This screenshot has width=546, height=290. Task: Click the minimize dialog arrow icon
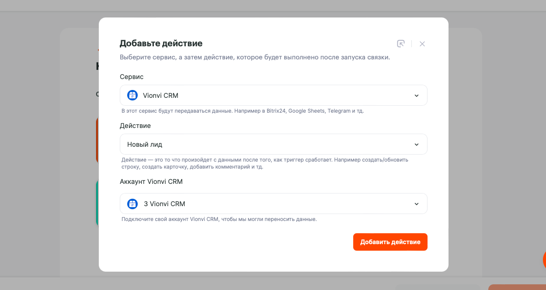(401, 44)
